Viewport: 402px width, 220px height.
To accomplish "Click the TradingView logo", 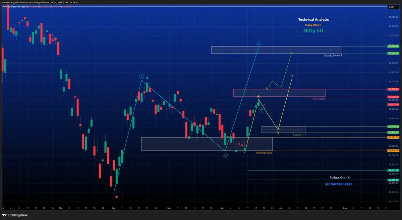I will point(15,215).
